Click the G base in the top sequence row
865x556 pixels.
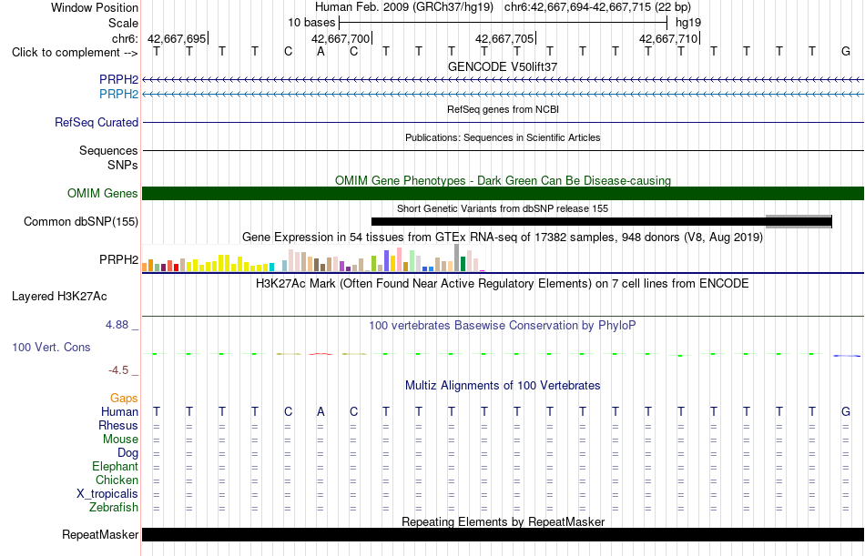[846, 51]
